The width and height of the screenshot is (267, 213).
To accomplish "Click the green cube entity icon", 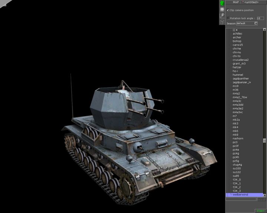I will (222, 3).
